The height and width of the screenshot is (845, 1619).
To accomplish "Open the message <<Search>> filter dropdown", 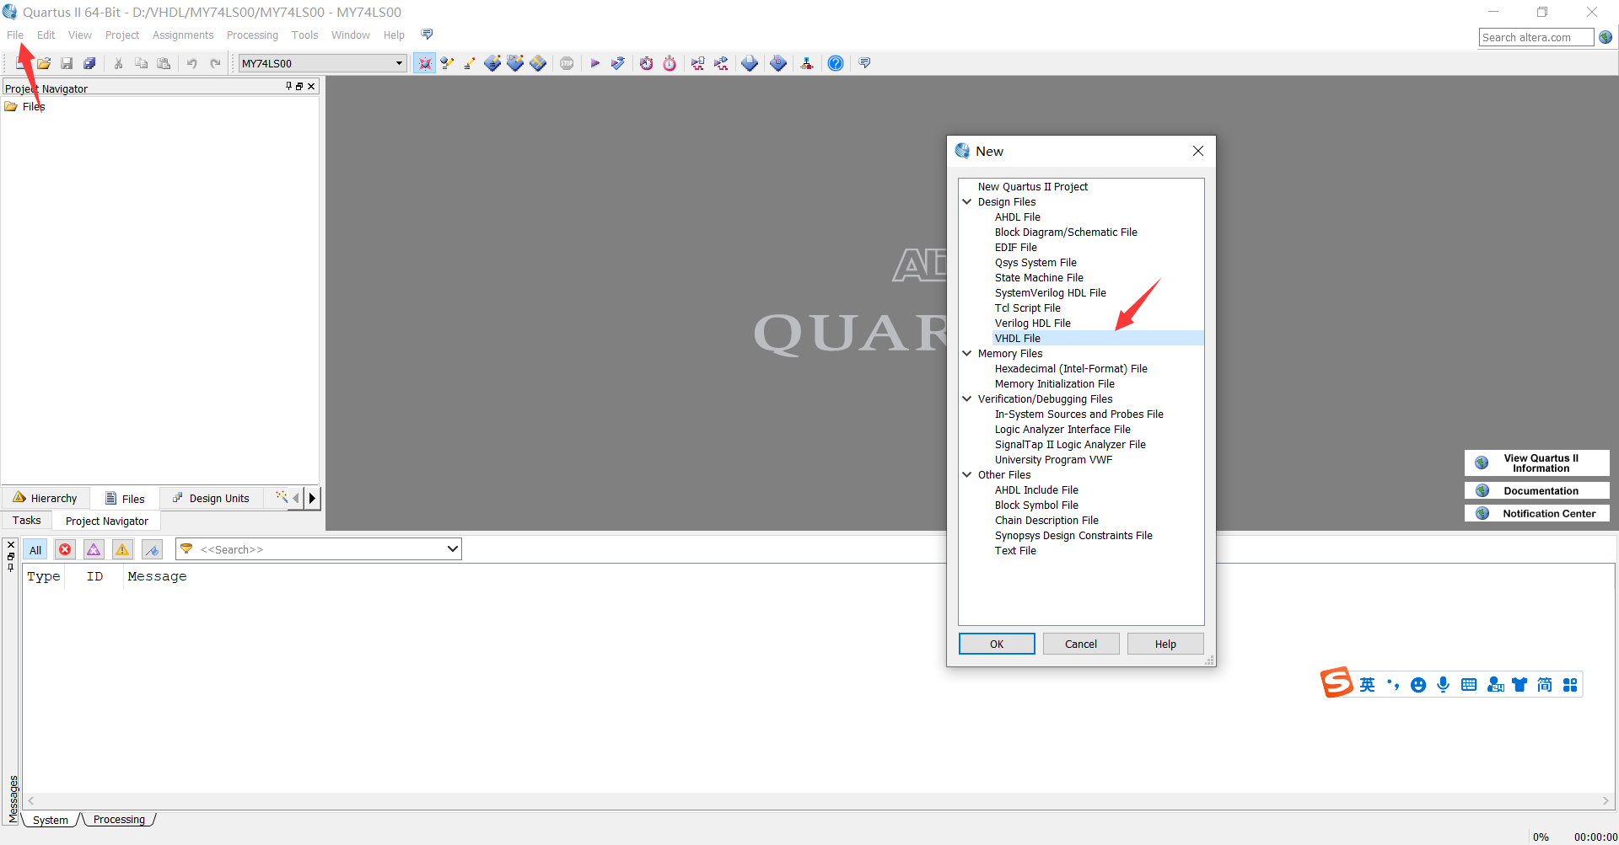I will coord(453,549).
